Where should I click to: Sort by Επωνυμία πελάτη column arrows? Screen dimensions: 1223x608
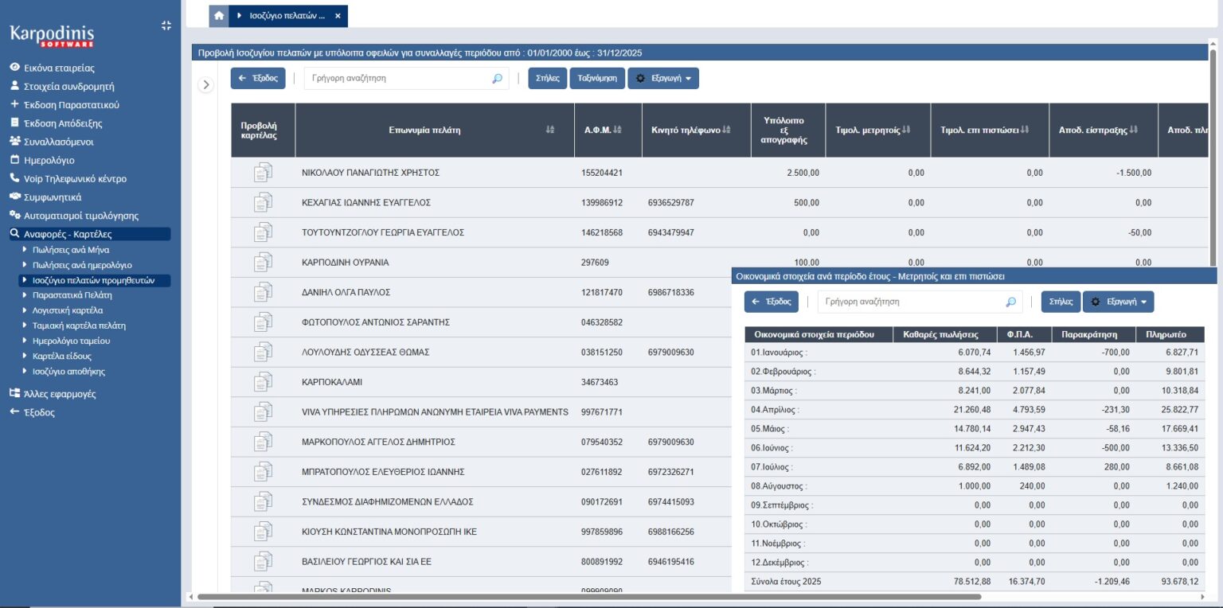[550, 130]
